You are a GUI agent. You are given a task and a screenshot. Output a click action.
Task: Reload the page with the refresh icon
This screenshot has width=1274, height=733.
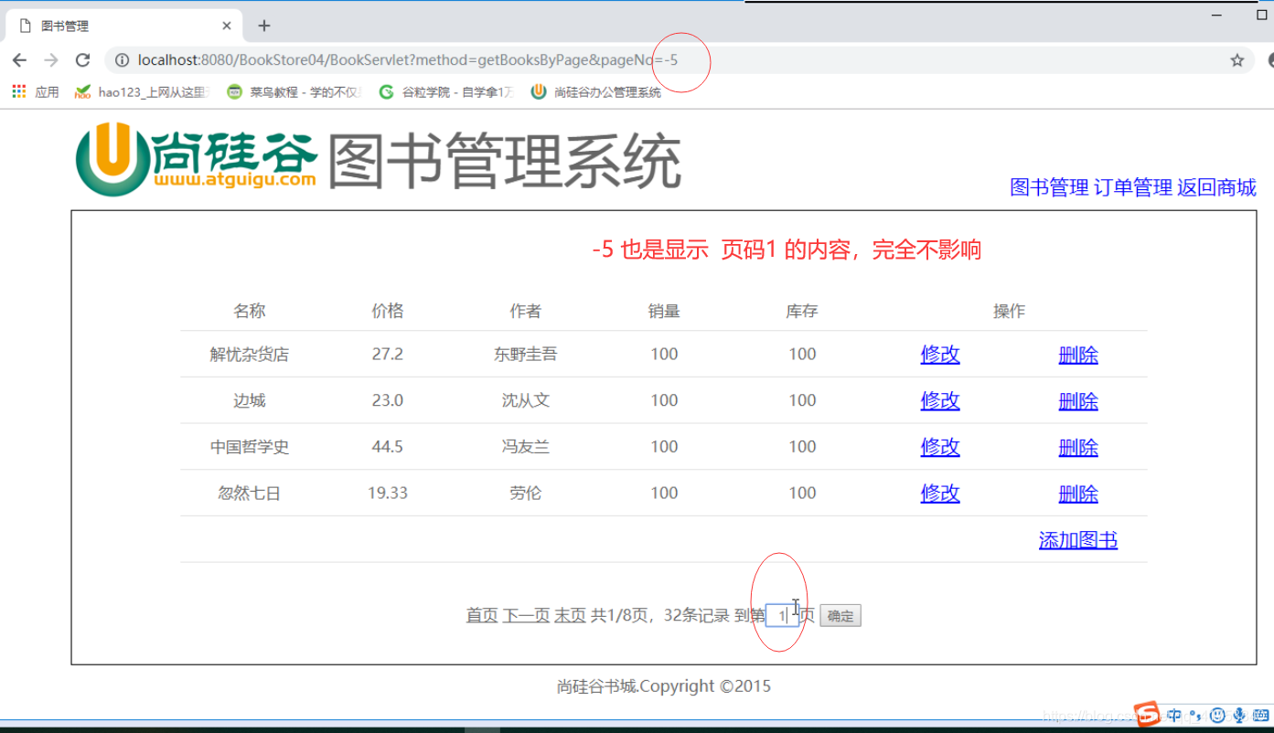pyautogui.click(x=82, y=60)
